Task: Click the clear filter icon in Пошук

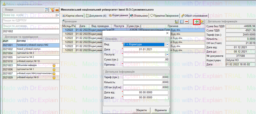Action: pos(52,10)
